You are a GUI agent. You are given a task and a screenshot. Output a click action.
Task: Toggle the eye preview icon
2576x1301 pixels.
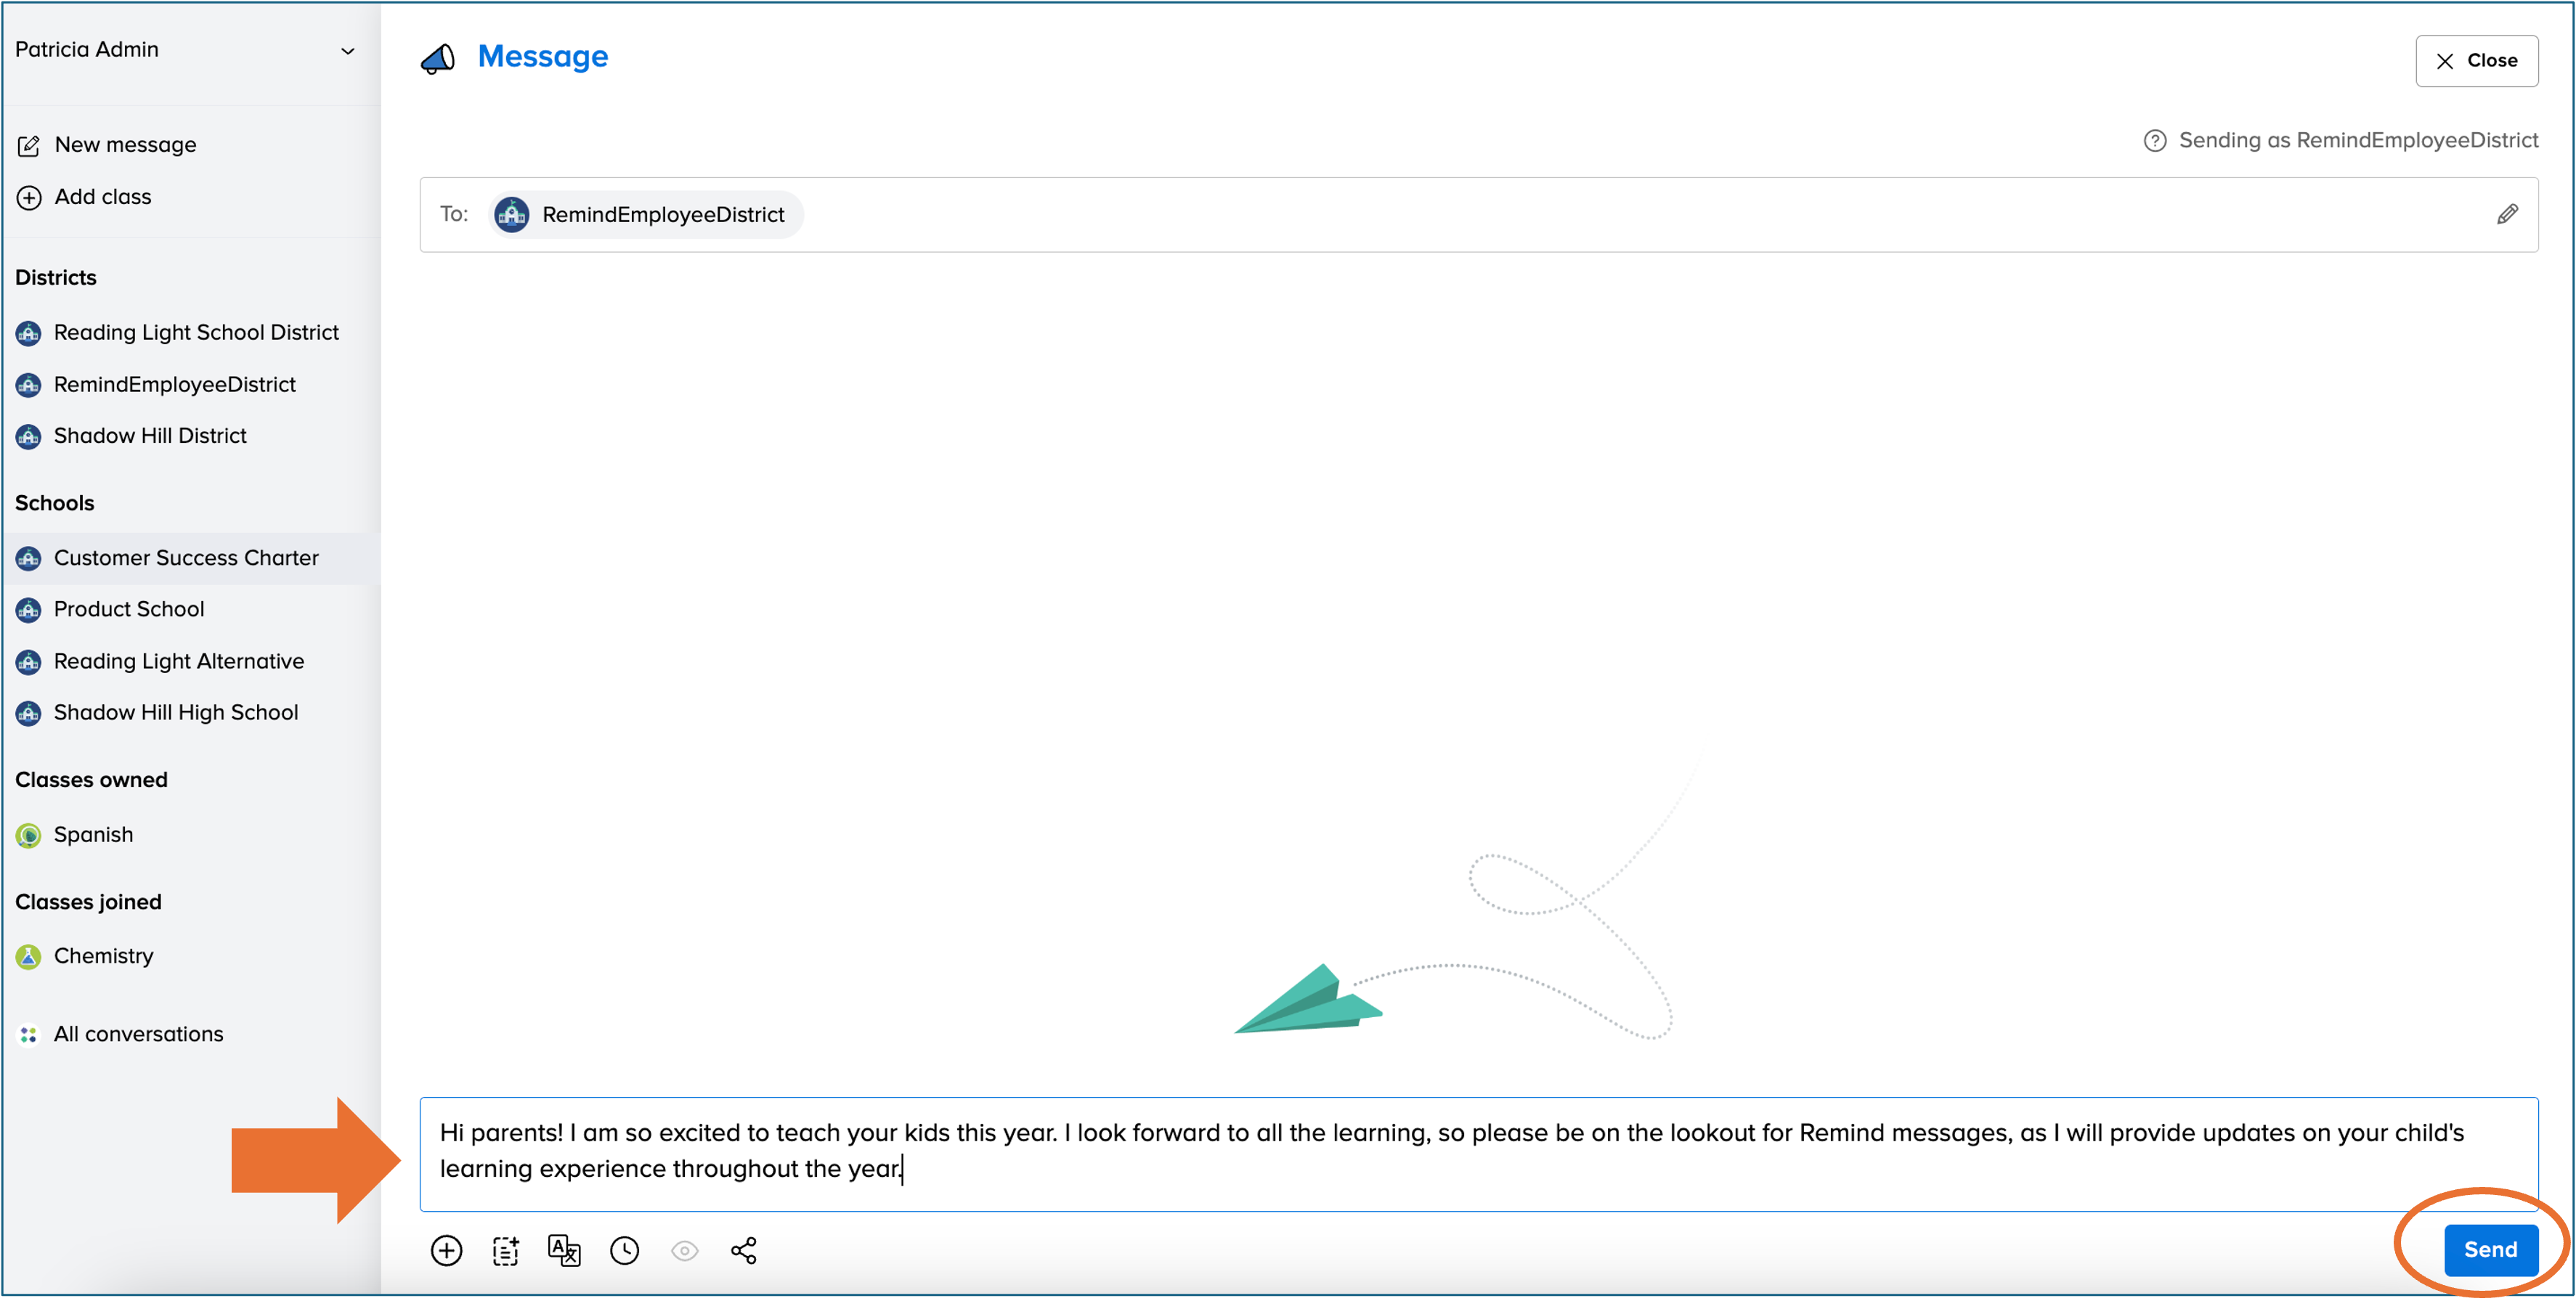pyautogui.click(x=684, y=1250)
